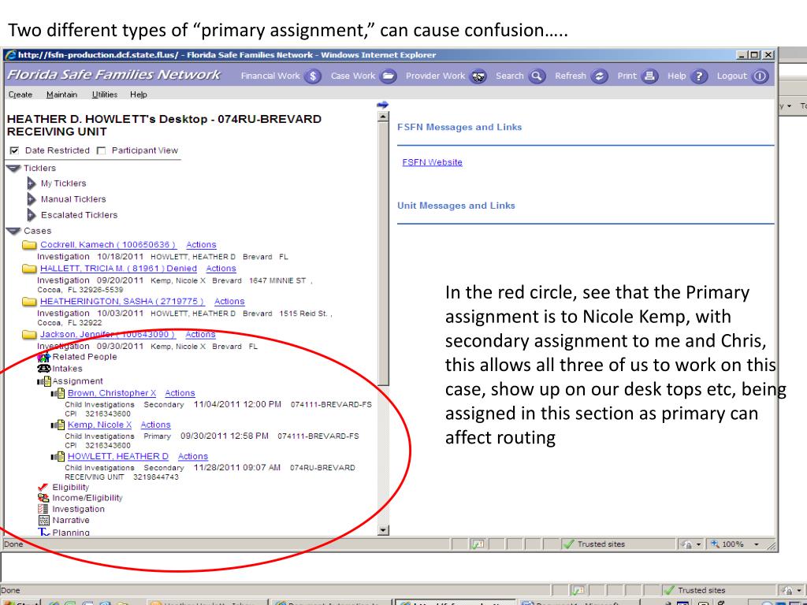Expand My Ticklers
This screenshot has height=605, width=807.
(x=32, y=183)
